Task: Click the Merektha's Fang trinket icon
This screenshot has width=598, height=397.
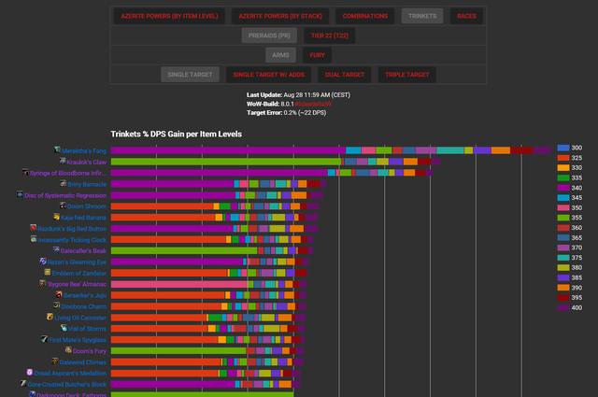Action: pos(56,149)
